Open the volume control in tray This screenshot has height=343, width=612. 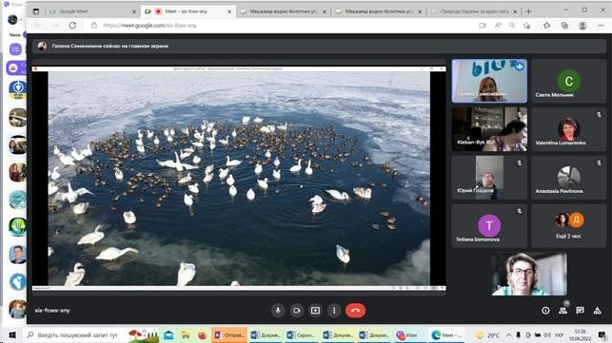point(547,334)
